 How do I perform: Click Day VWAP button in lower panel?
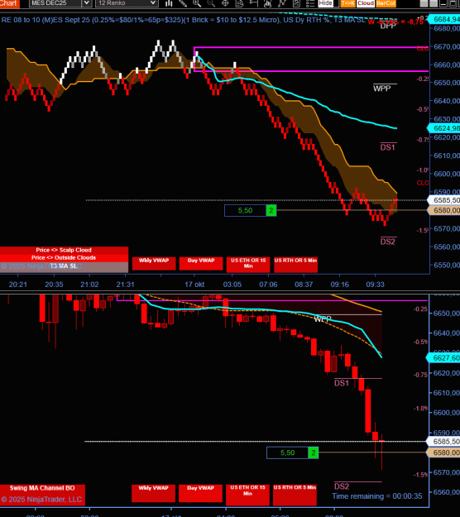pyautogui.click(x=200, y=493)
